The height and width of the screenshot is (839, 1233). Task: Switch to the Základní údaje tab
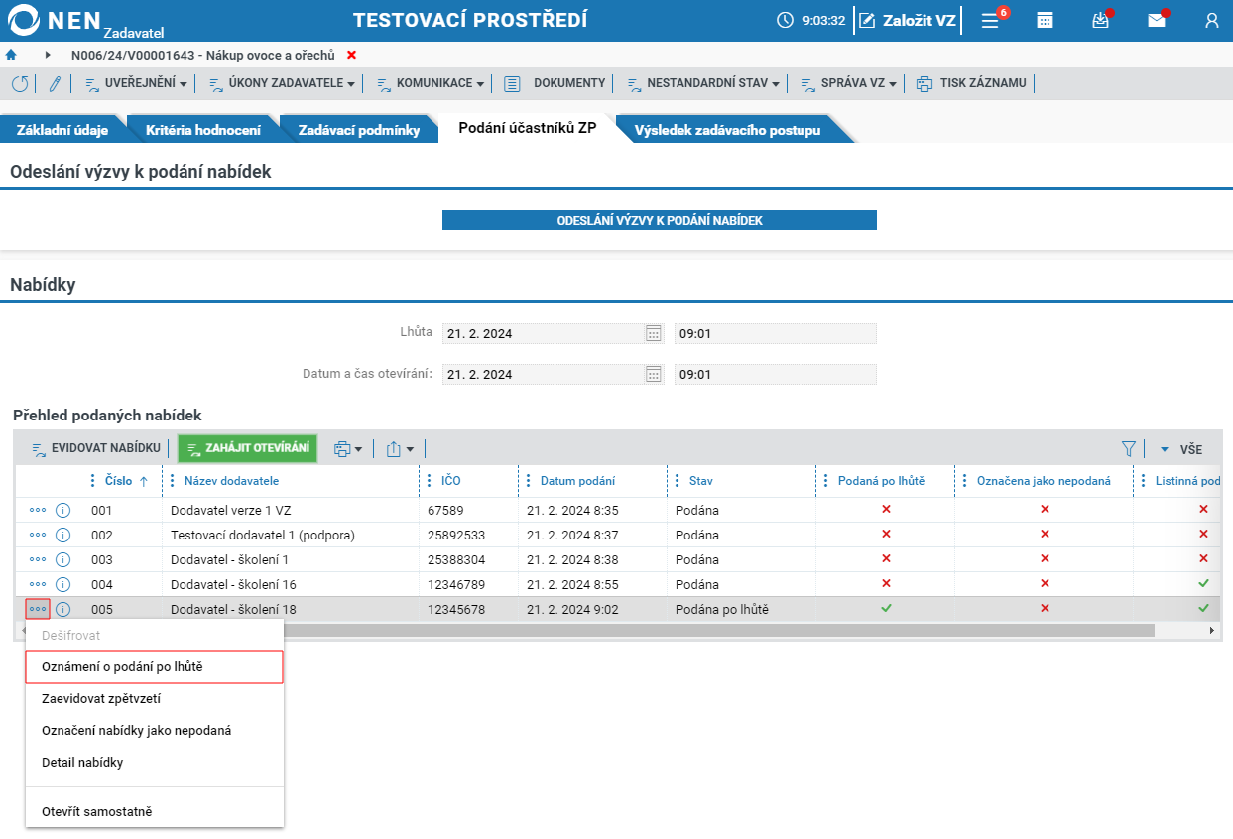point(62,130)
